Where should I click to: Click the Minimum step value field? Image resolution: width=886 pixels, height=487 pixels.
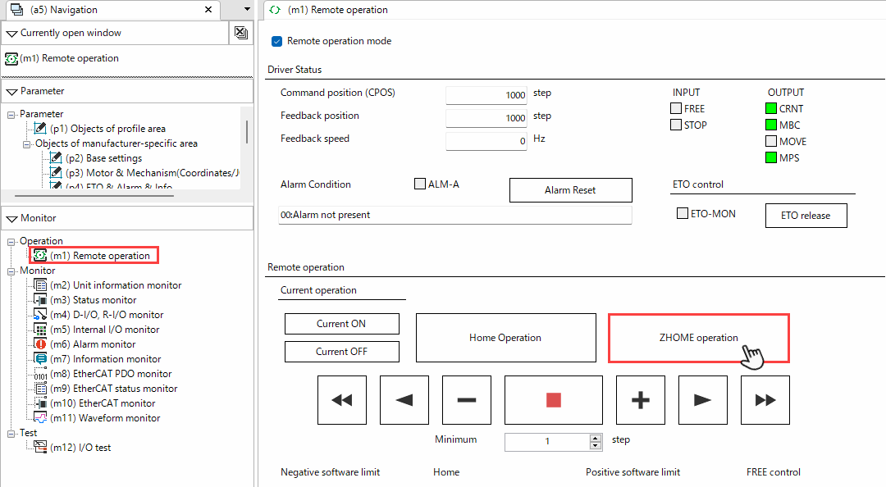[x=547, y=441]
